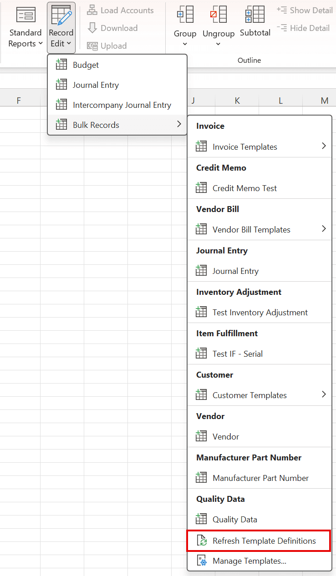The width and height of the screenshot is (336, 576).
Task: Select the Vendor template item
Action: coord(260,437)
